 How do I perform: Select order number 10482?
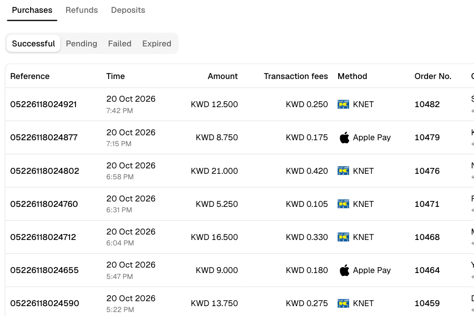[427, 104]
